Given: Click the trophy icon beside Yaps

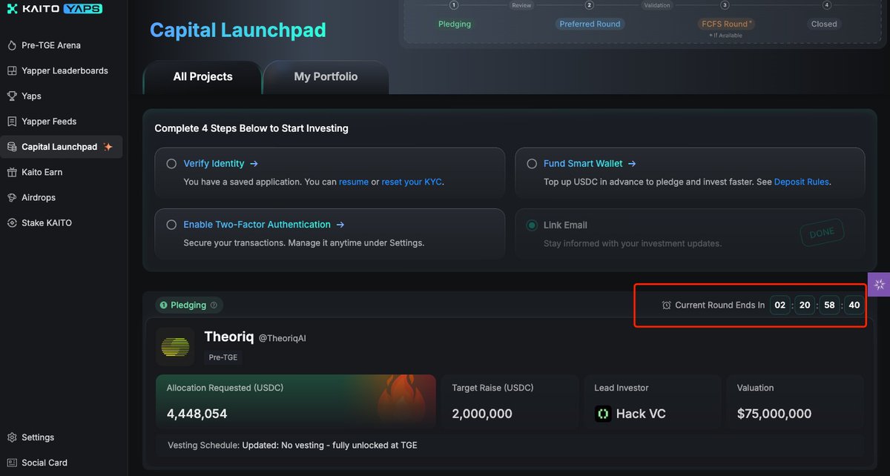Looking at the screenshot, I should pos(11,96).
